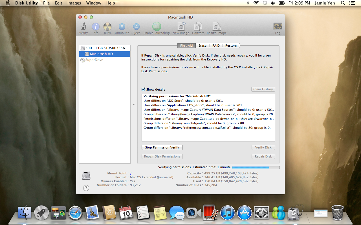Click the Wi-Fi status menu icon
This screenshot has height=225, width=361.
pyautogui.click(x=256, y=3)
